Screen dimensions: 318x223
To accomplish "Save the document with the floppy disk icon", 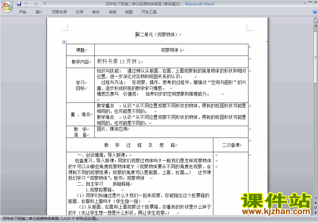I will pyautogui.click(x=19, y=4).
